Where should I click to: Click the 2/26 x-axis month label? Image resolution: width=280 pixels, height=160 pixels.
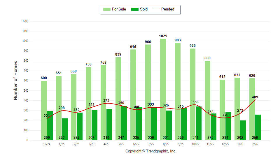[255, 144]
